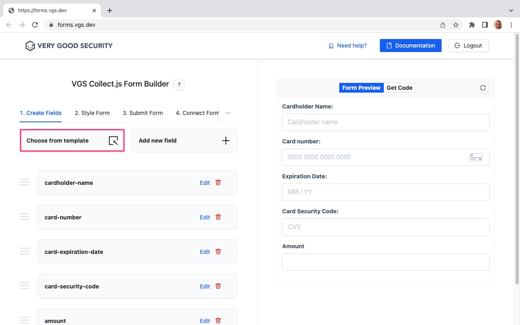Open the Chrome three-dot menu
Viewport: 520px width, 325px height.
click(511, 25)
